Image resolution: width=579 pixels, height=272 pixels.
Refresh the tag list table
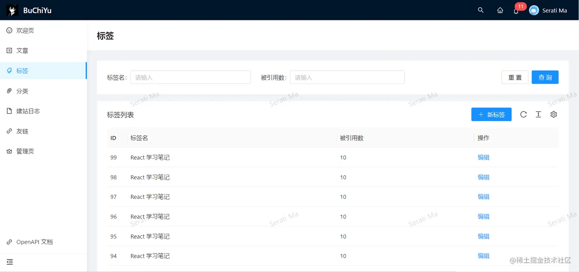click(523, 114)
